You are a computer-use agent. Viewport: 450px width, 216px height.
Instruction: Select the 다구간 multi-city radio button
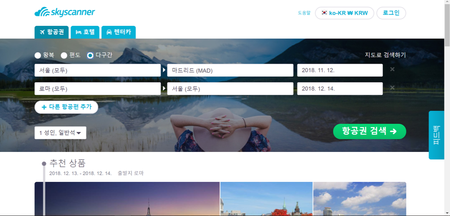click(90, 55)
